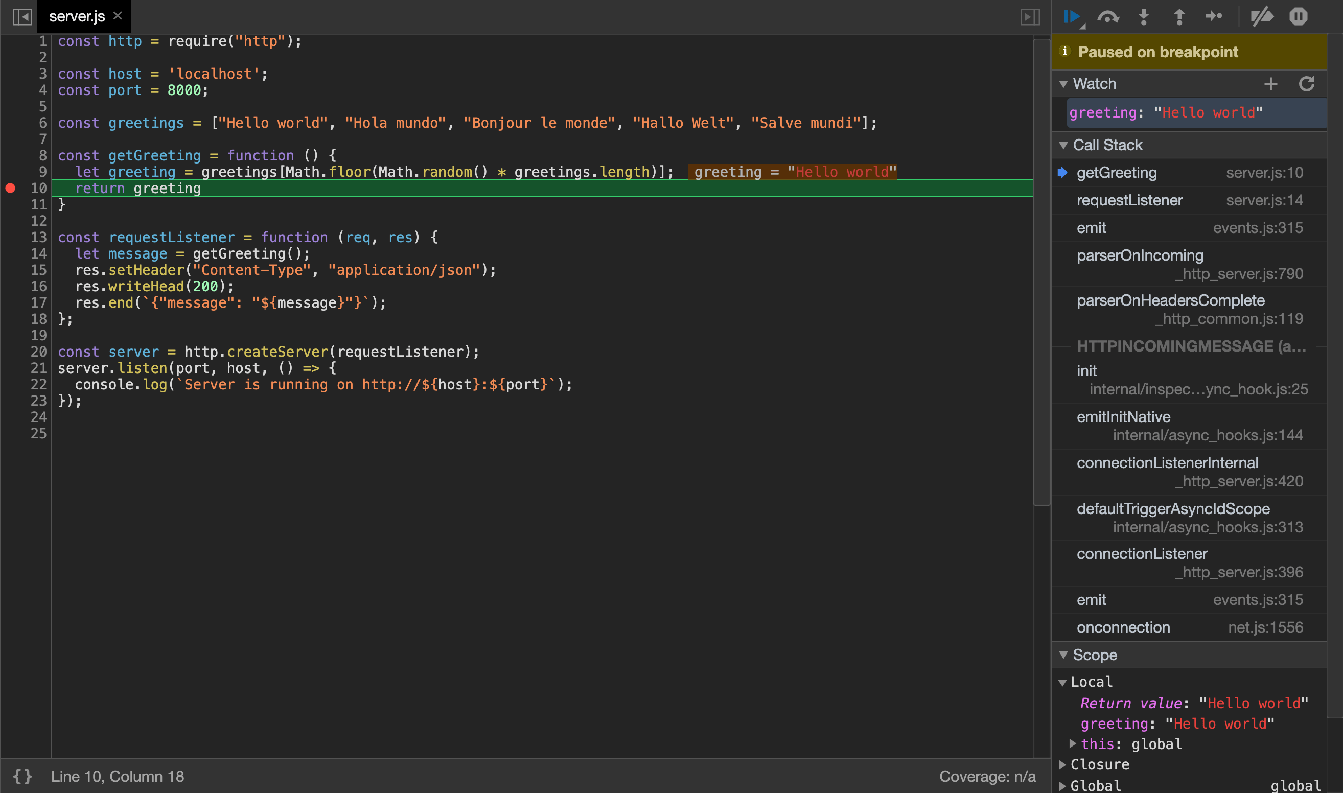Image resolution: width=1343 pixels, height=793 pixels.
Task: Expand the Global scope
Action: (x=1062, y=786)
